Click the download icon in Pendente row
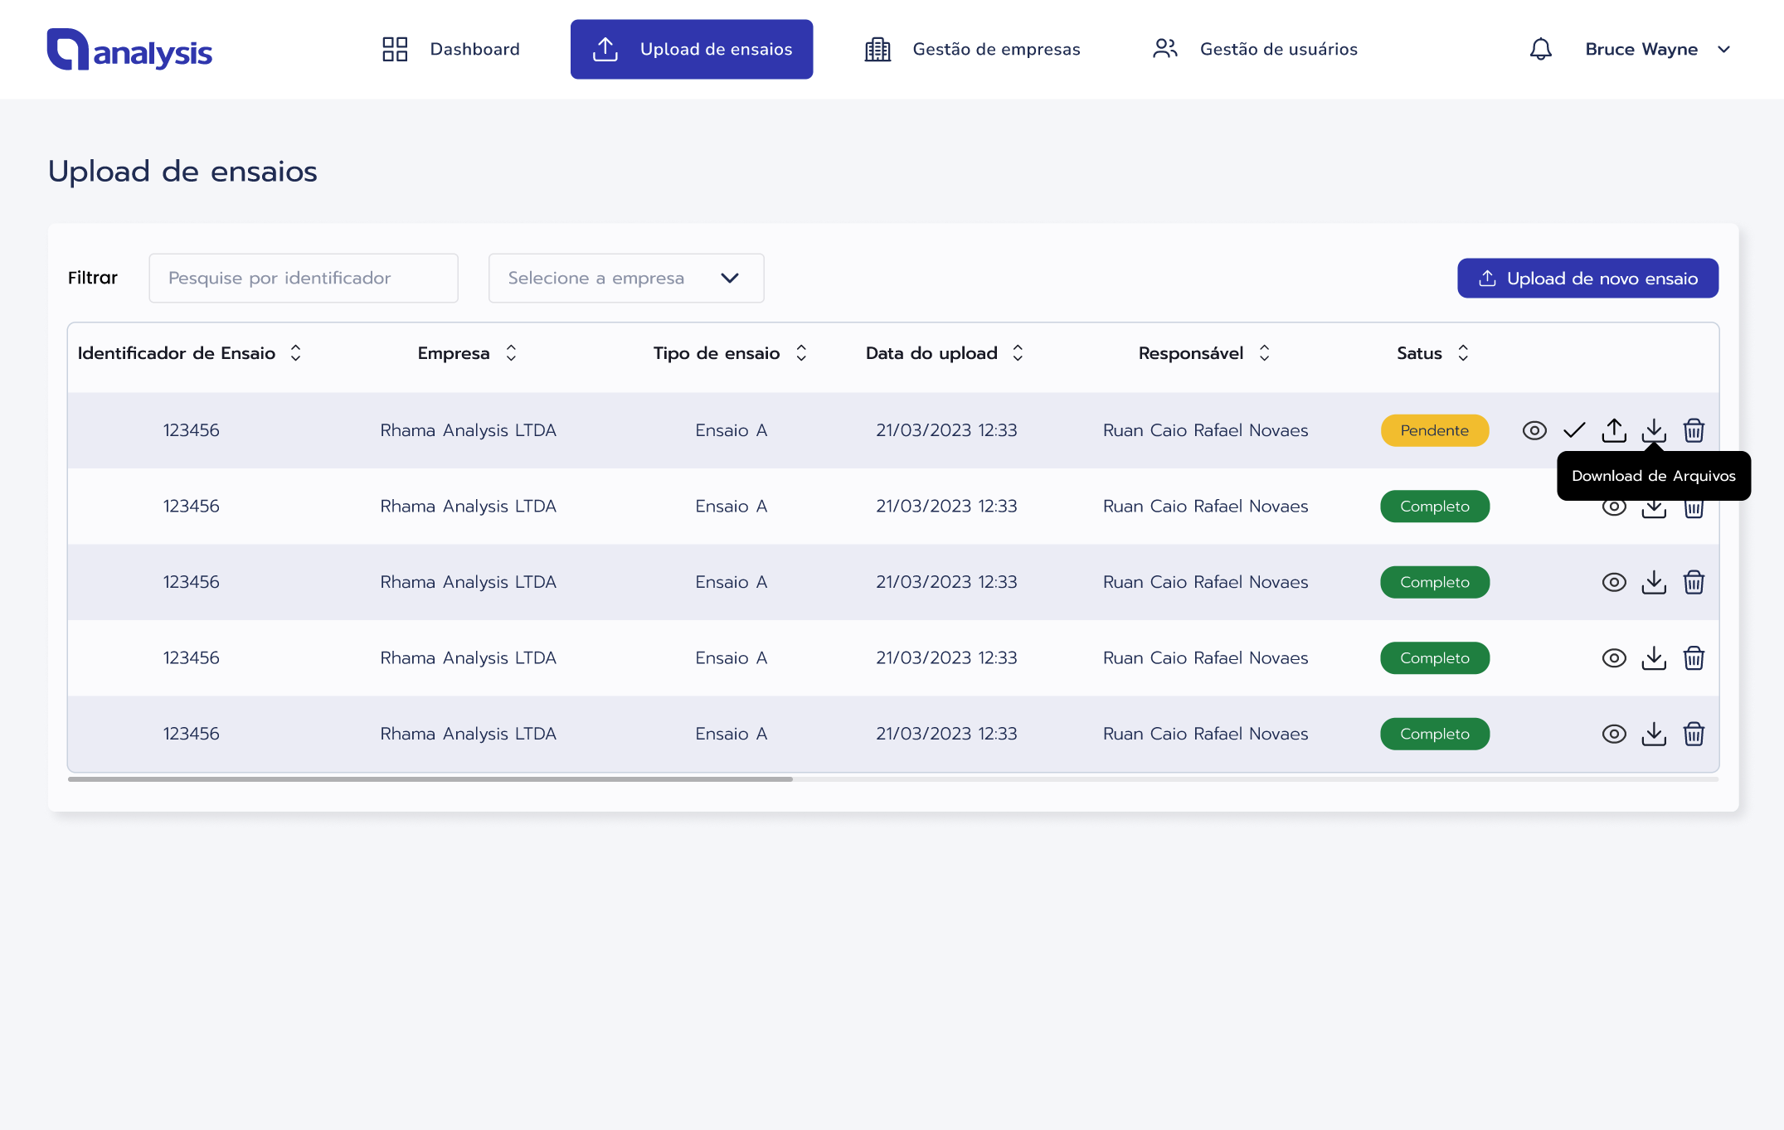1784x1130 pixels. 1654,430
